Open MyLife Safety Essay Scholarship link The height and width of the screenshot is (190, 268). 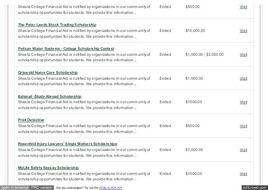pos(48,168)
